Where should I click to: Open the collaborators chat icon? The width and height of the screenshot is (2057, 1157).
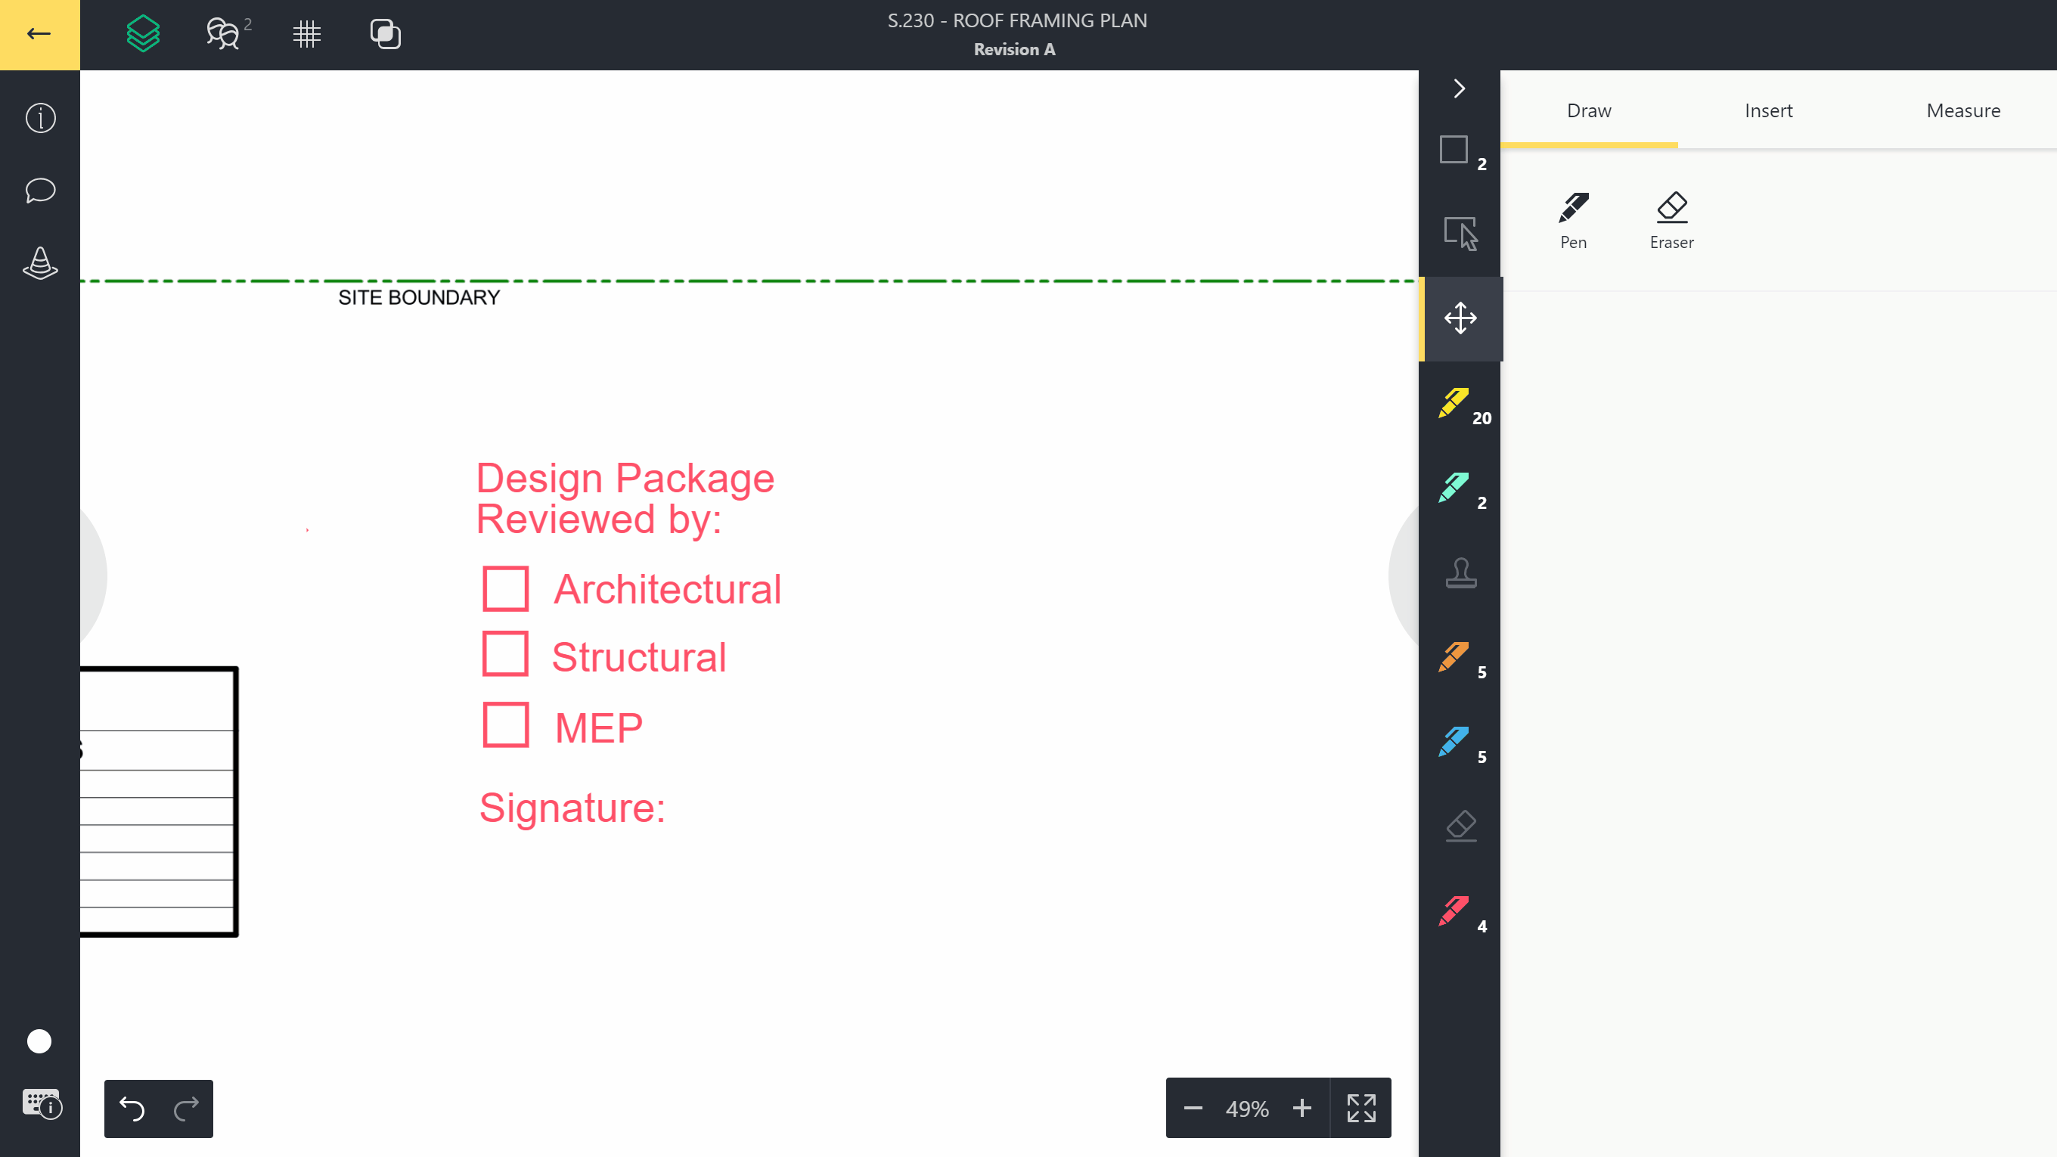[x=224, y=34]
